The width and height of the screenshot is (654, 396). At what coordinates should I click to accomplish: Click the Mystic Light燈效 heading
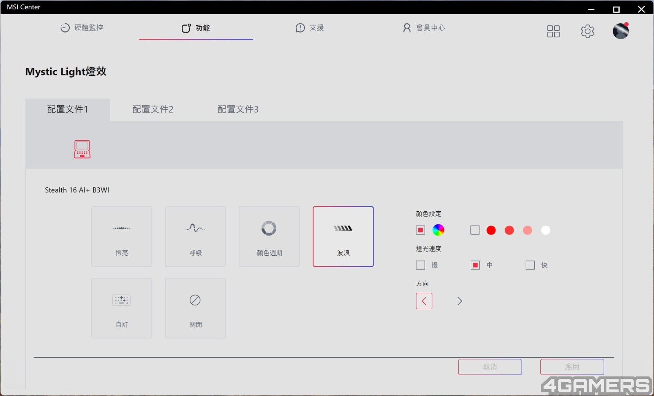66,72
